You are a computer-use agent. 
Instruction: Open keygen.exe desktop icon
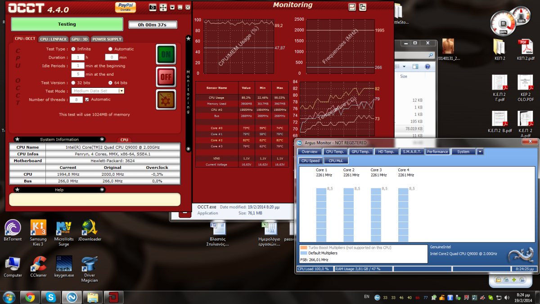pyautogui.click(x=64, y=267)
